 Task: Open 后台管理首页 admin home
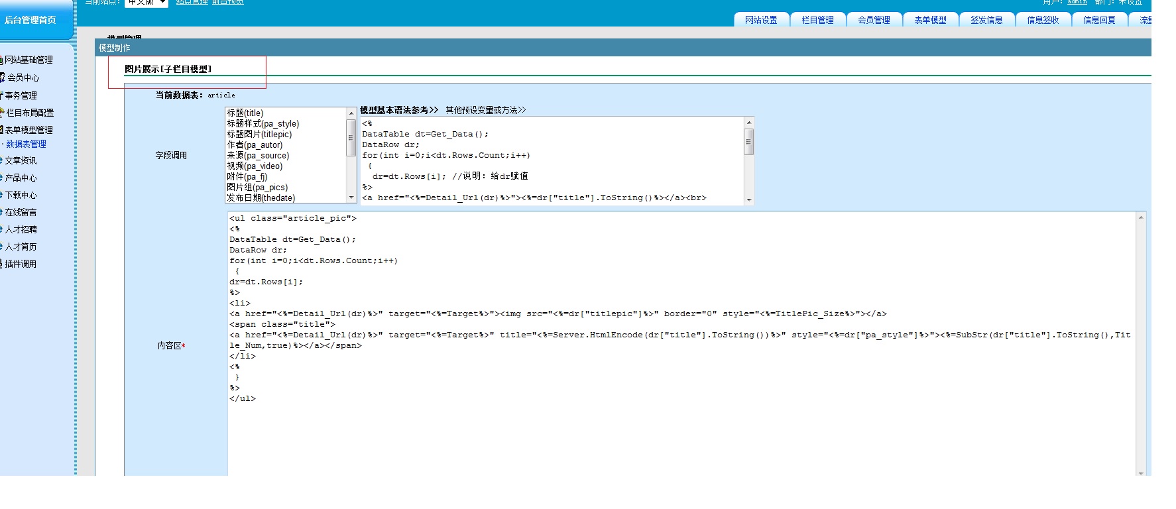click(30, 21)
